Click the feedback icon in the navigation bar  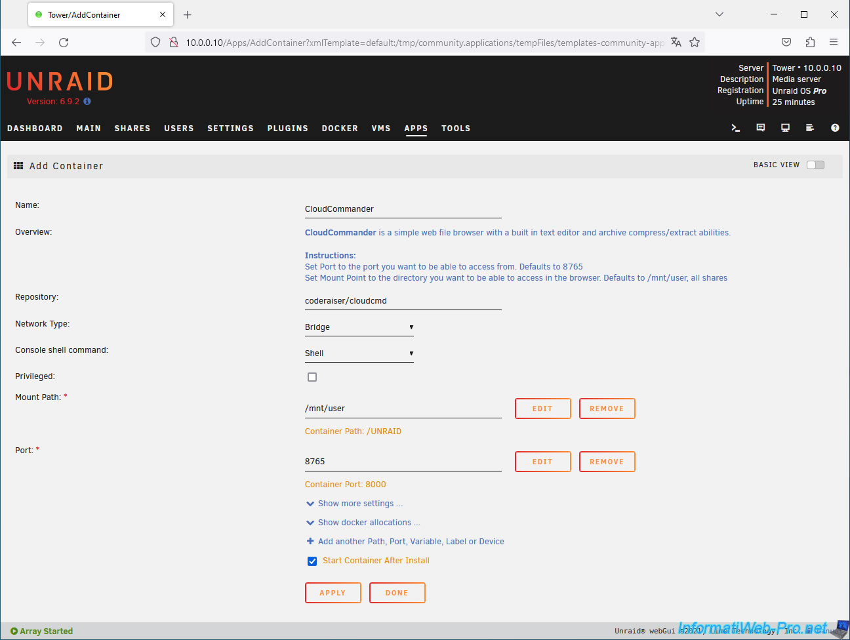[x=760, y=128]
